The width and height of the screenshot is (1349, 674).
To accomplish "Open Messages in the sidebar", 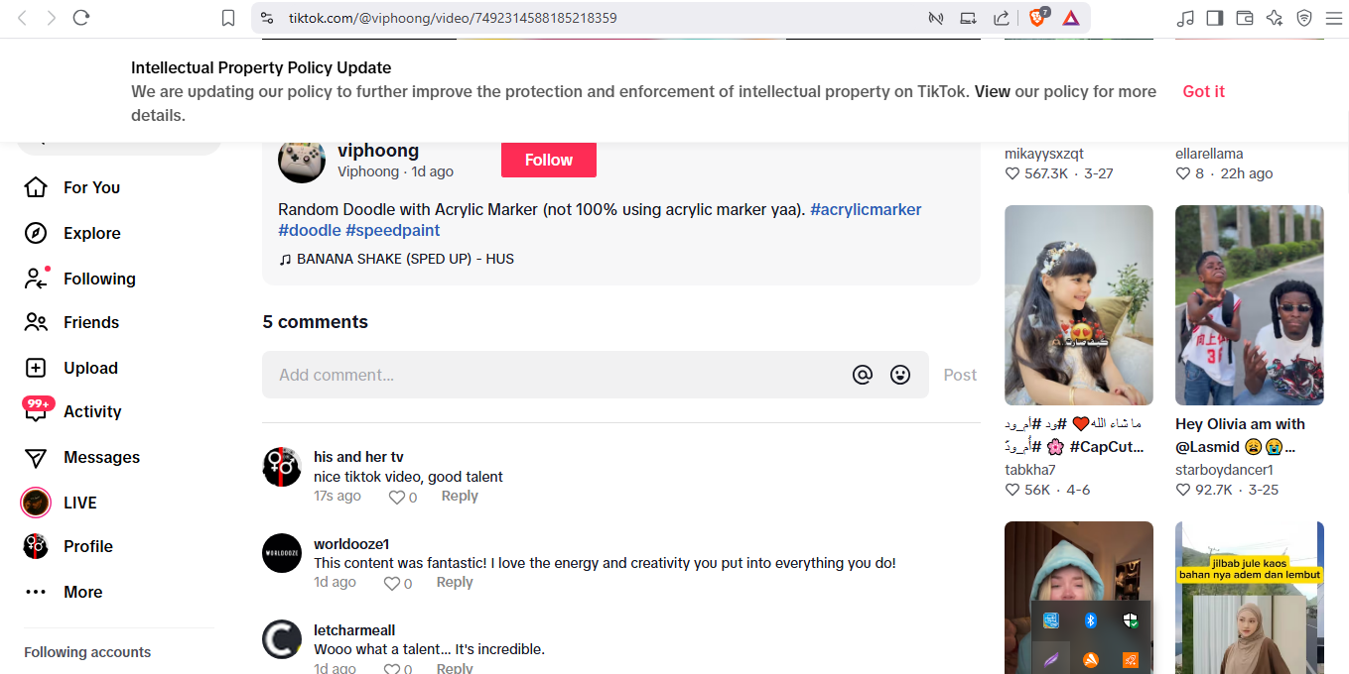I will [101, 457].
